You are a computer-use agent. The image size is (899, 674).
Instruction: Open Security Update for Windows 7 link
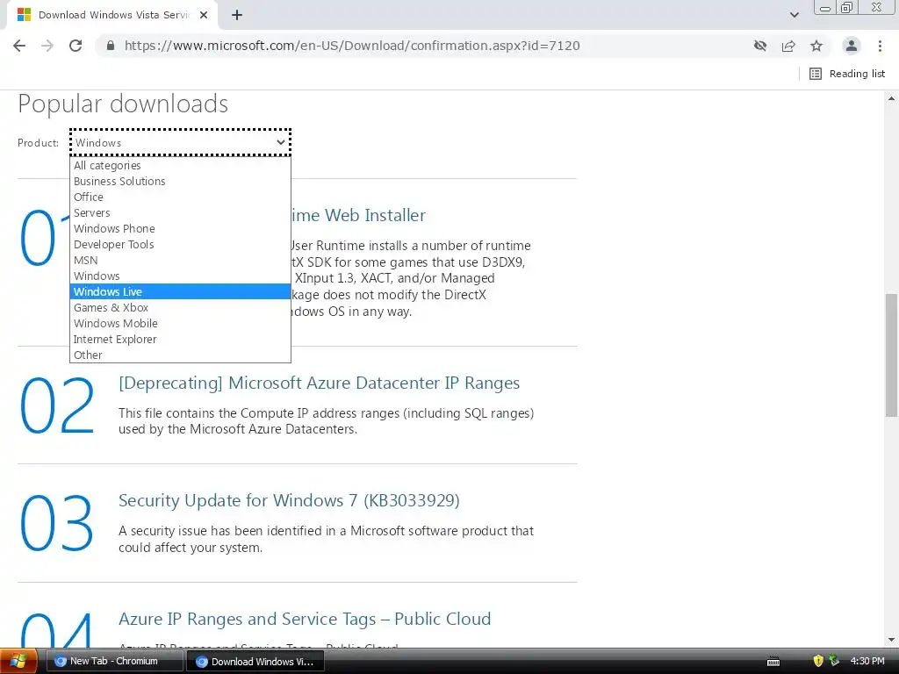coord(289,500)
